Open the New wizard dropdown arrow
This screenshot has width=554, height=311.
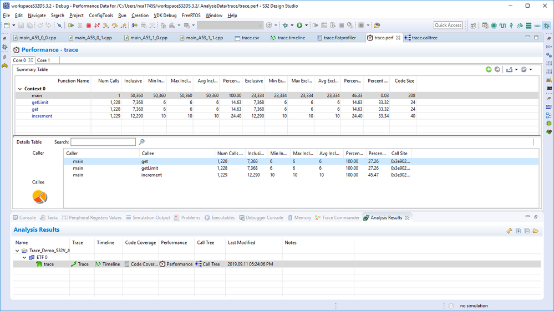click(x=14, y=26)
